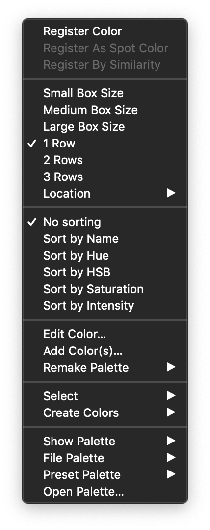The height and width of the screenshot is (530, 210).
Task: Uncheck the 1 Row option
Action: (x=105, y=144)
